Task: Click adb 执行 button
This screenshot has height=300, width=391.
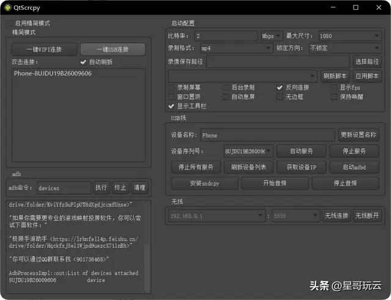Action: [x=101, y=188]
